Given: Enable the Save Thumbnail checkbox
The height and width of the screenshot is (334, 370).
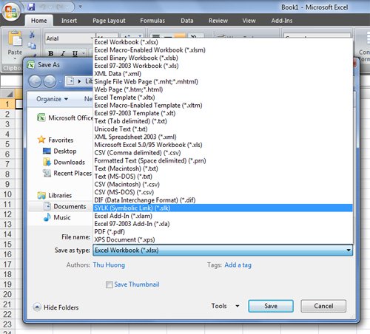Looking at the screenshot, I should point(109,284).
